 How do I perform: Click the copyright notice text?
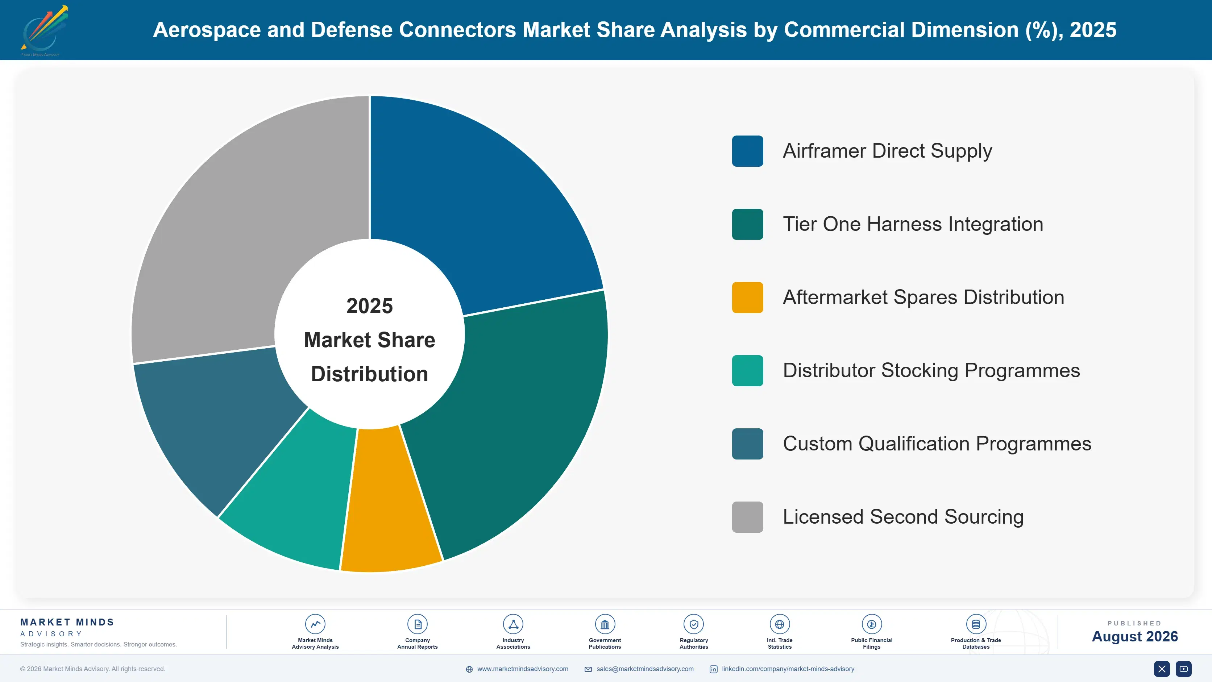click(x=93, y=669)
